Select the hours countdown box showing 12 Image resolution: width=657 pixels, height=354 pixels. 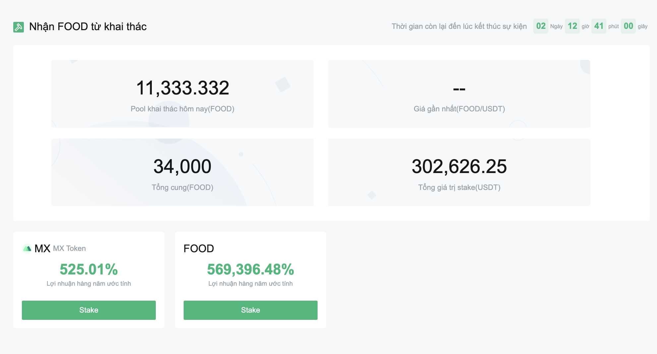click(x=572, y=26)
